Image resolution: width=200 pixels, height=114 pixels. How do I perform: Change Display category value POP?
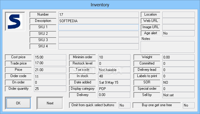[114, 89]
